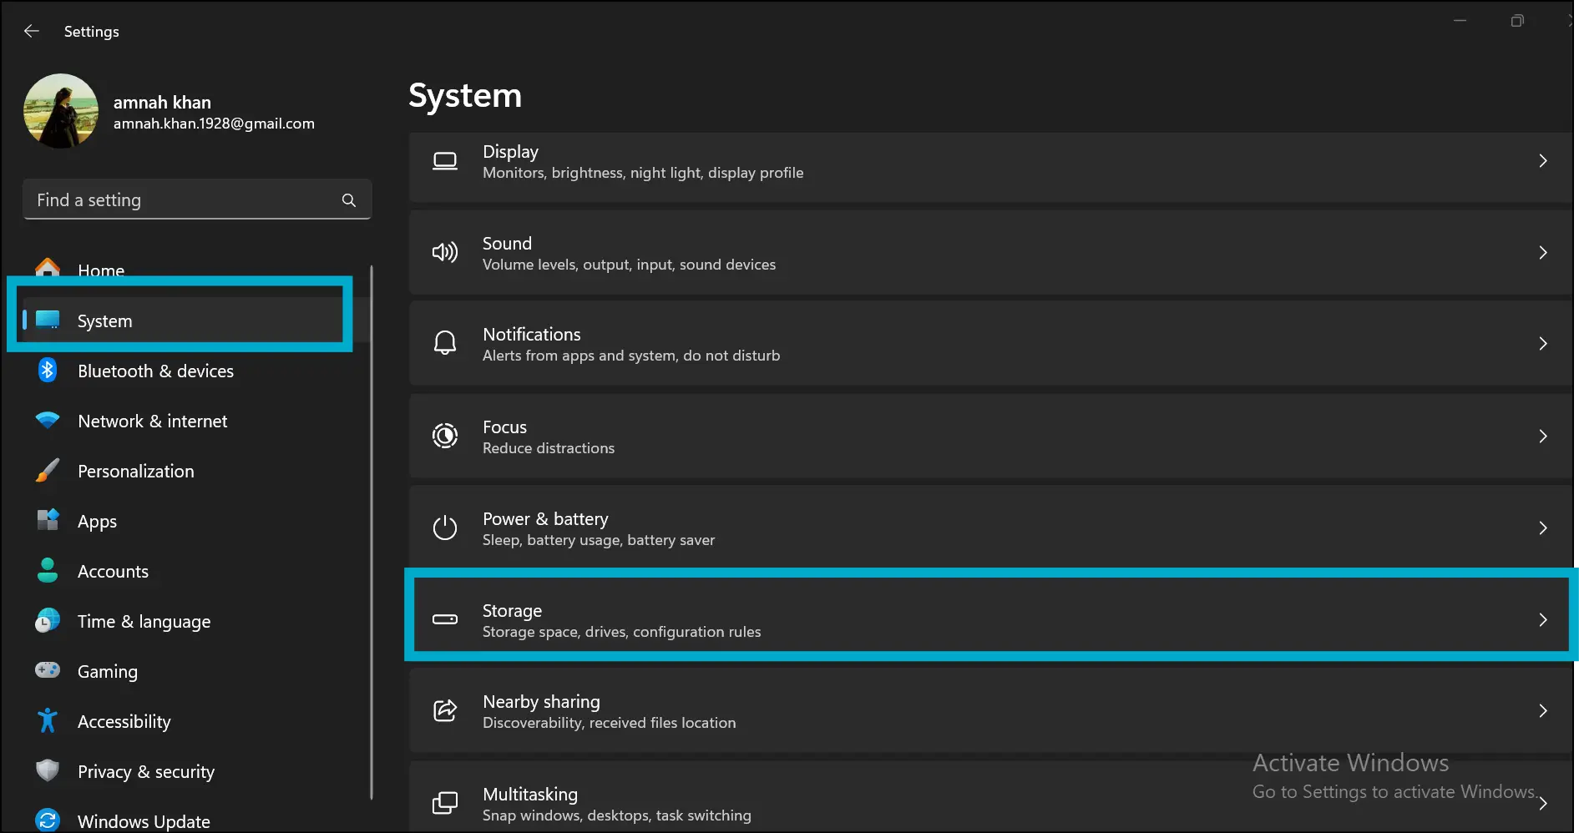Select the Bluetooth icon in the sidebar
This screenshot has height=833, width=1579.
coord(47,370)
